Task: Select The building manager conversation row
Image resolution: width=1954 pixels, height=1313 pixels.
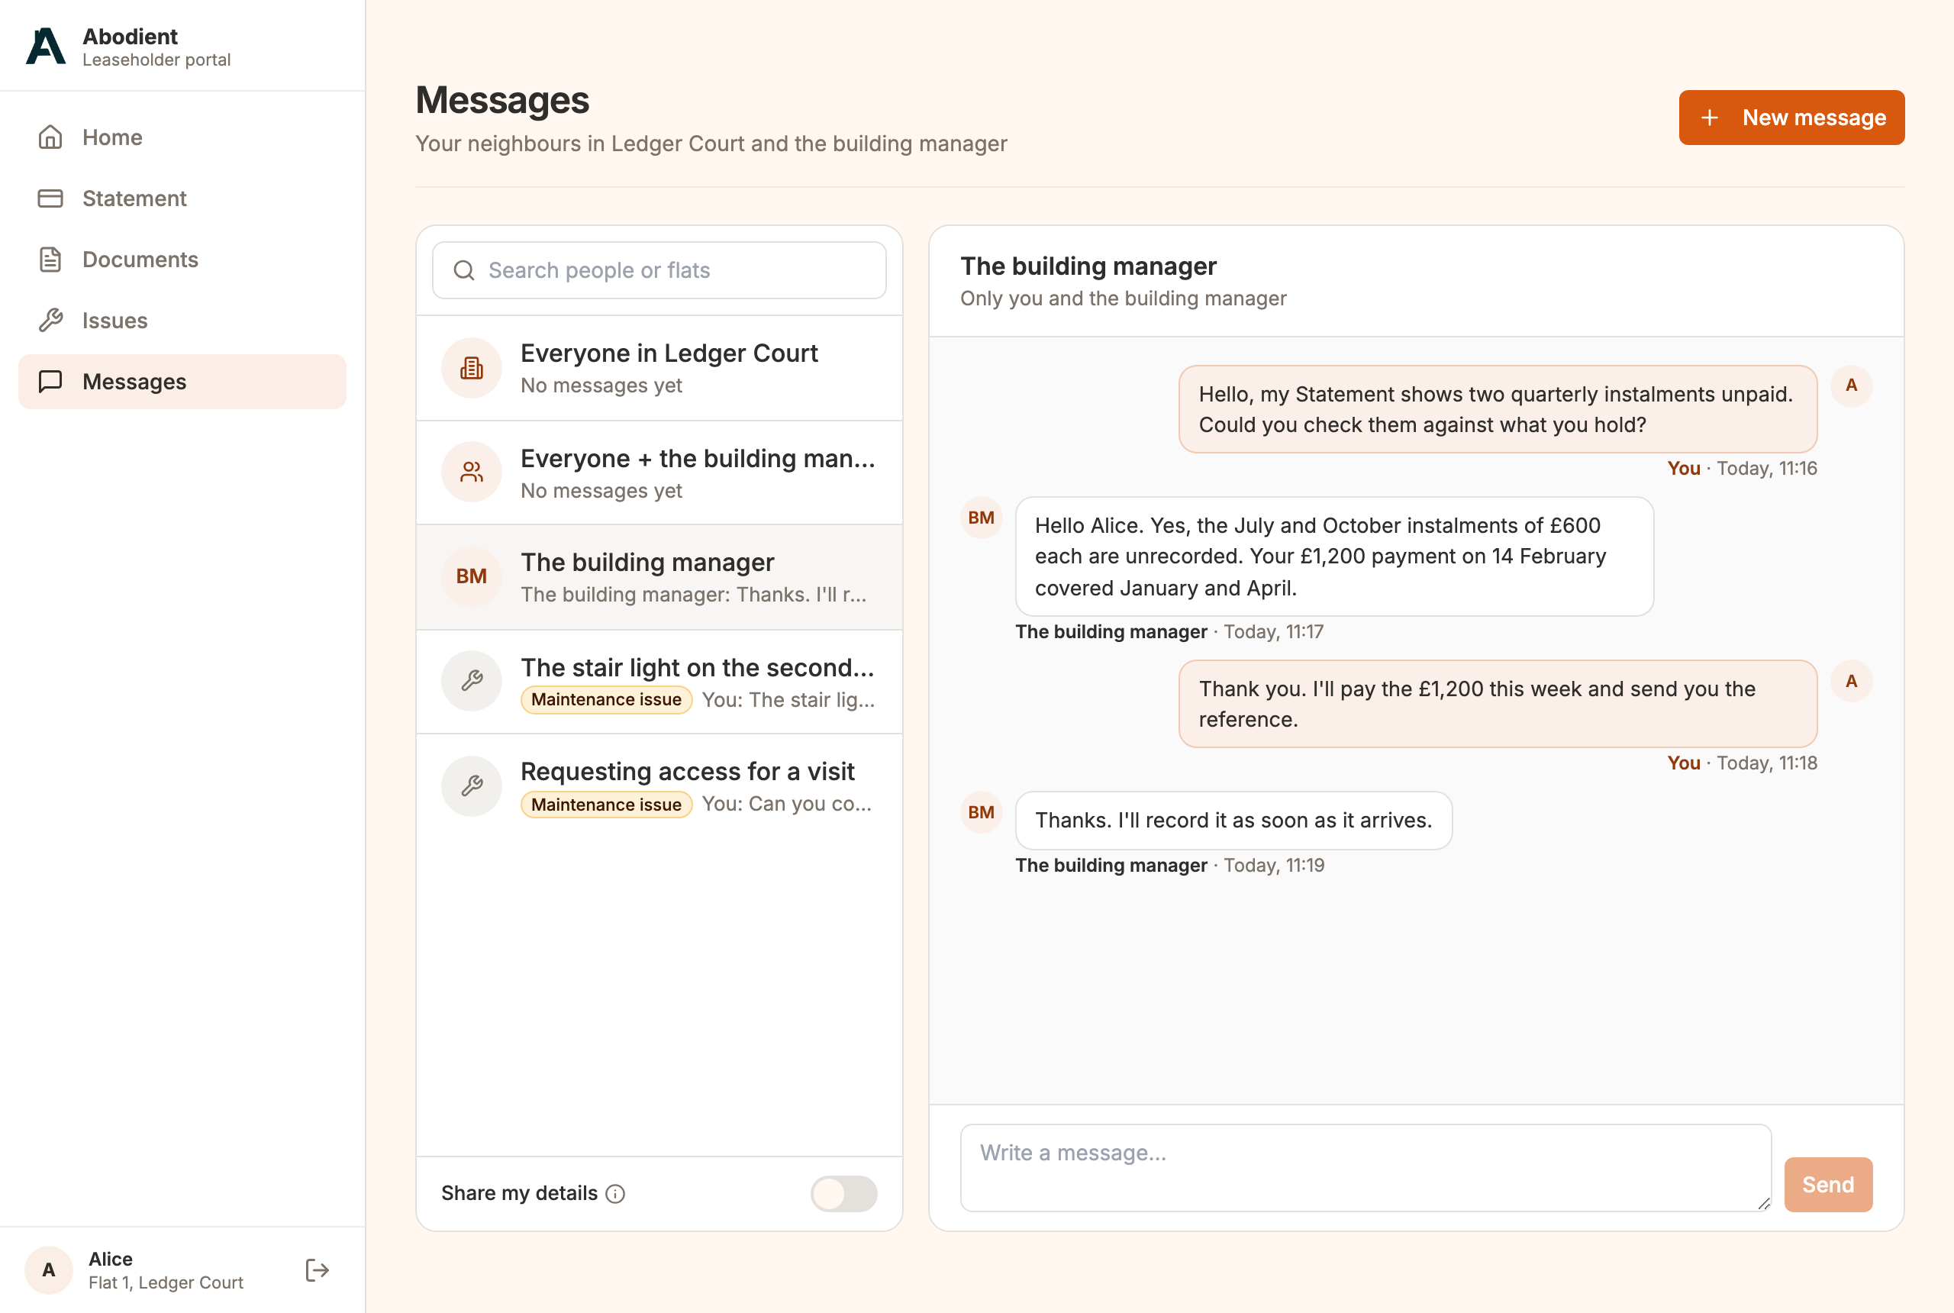Action: [659, 576]
